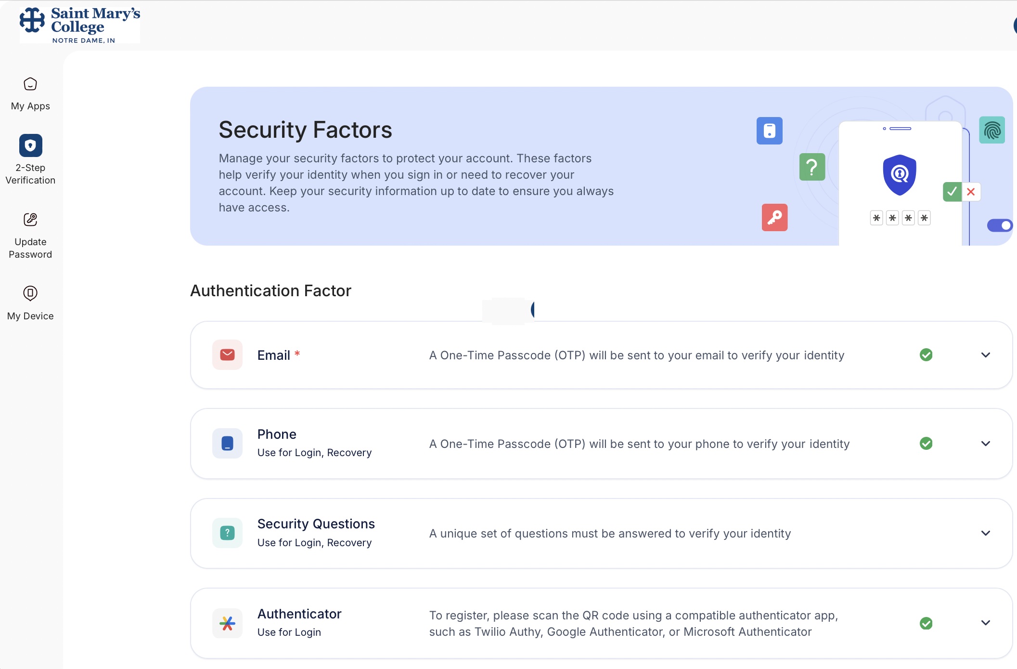Click the red Email envelope icon
The height and width of the screenshot is (669, 1017).
[x=227, y=354]
